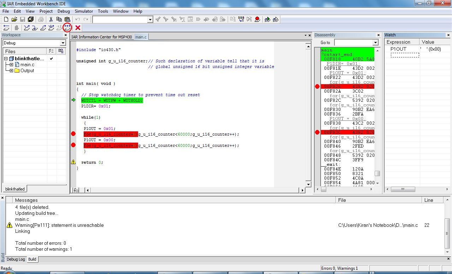The image size is (452, 274).
Task: Stop debugging with the red X icon
Action: (78, 27)
